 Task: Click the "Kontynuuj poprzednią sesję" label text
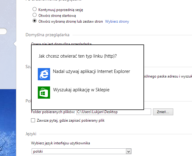pyautogui.click(x=61, y=10)
